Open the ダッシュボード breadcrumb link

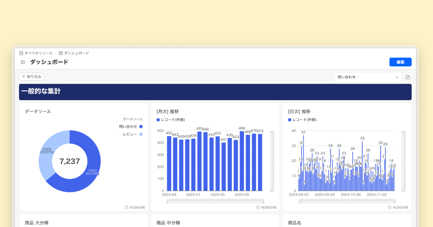(74, 53)
